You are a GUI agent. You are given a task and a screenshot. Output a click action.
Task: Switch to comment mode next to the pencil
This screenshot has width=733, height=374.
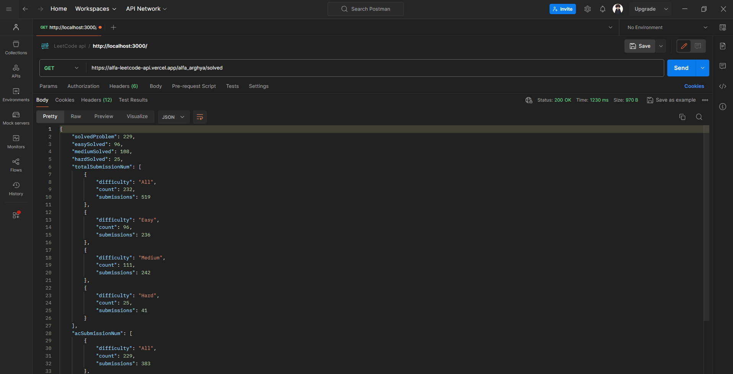[x=698, y=46]
